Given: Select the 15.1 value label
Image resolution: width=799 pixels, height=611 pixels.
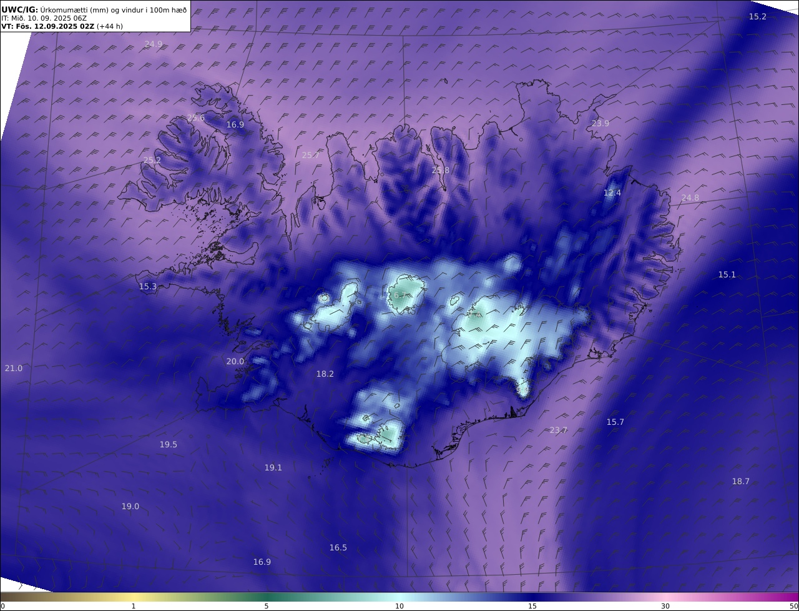Looking at the screenshot, I should (727, 275).
